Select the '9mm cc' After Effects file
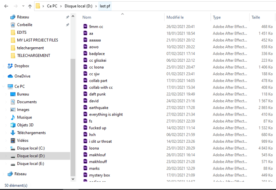Viewport: 276px width, 190px height. (96, 27)
